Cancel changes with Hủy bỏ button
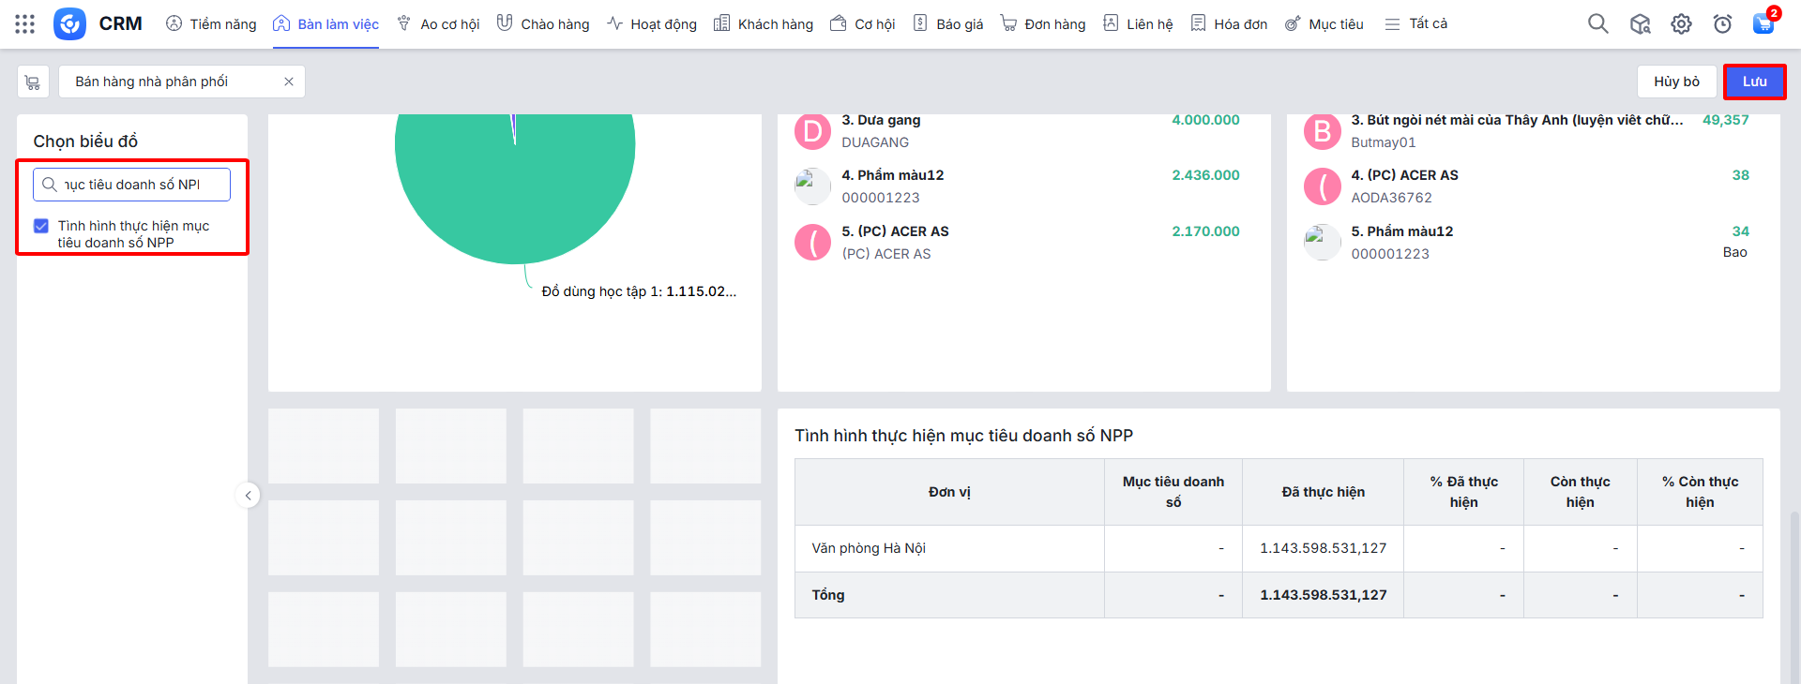Viewport: 1801px width, 684px height. pos(1676,82)
